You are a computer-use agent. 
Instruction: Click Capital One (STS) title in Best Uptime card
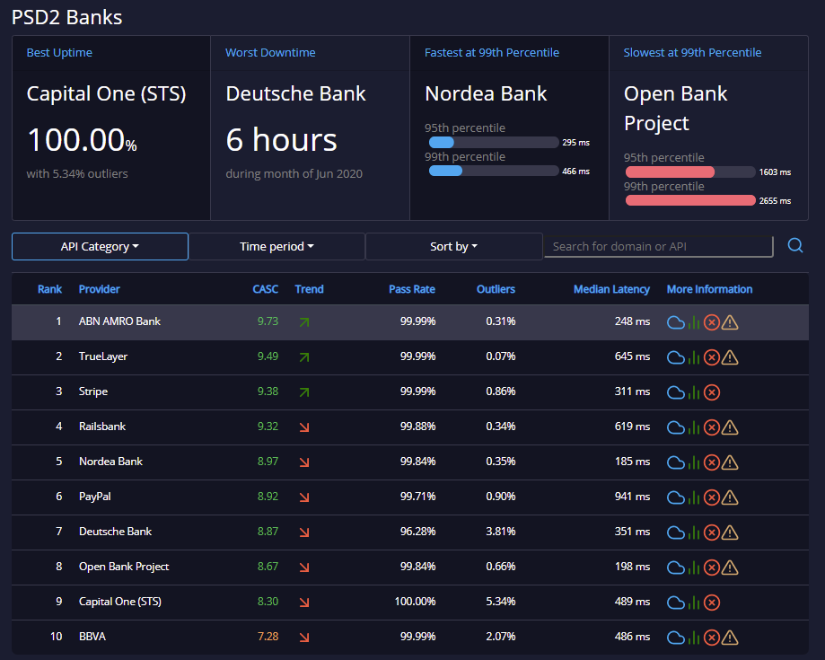pos(106,93)
